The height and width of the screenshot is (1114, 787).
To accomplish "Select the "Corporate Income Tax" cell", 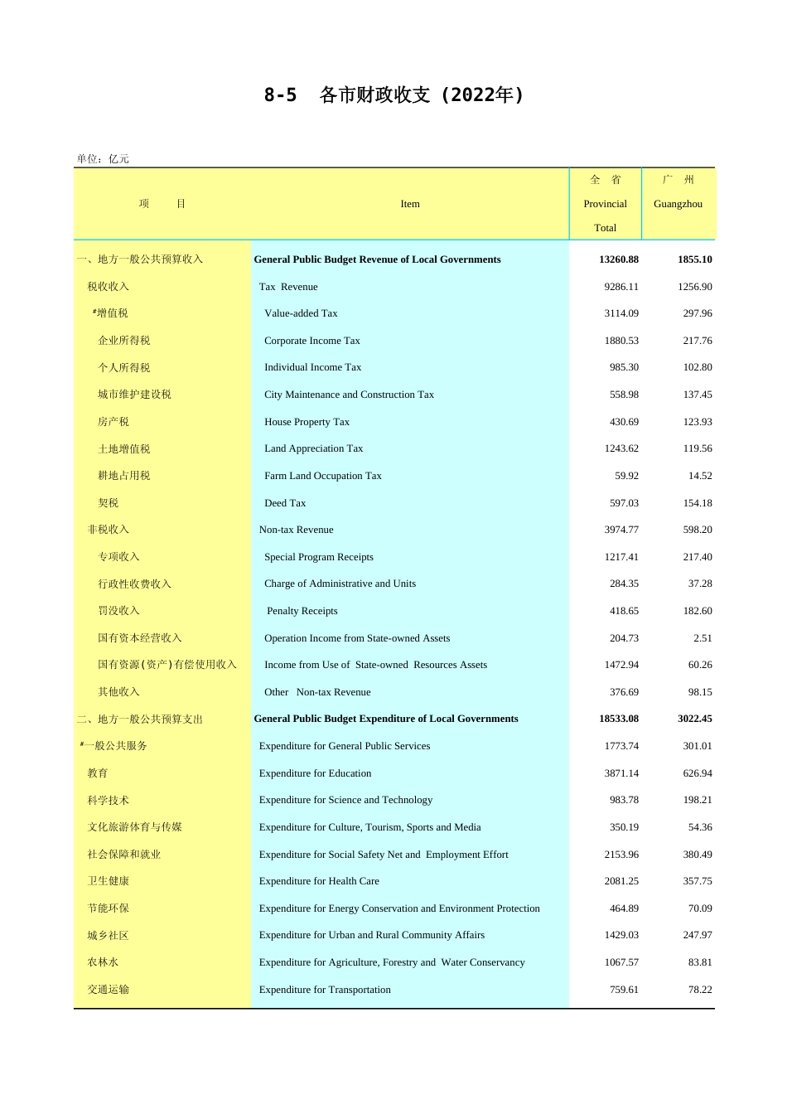I will pyautogui.click(x=312, y=341).
